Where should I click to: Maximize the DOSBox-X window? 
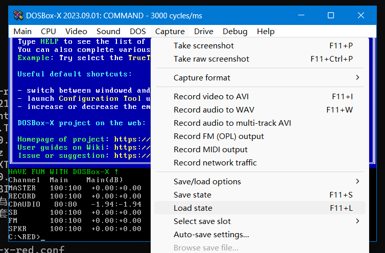click(331, 15)
